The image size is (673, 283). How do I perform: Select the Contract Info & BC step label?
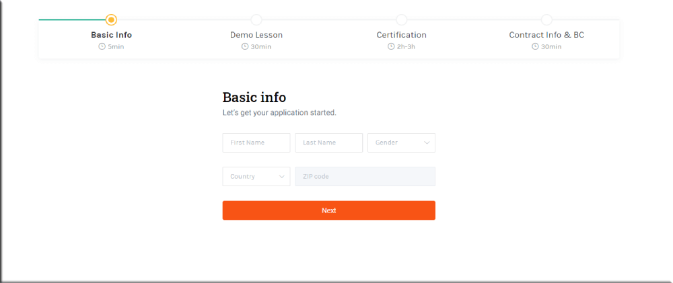click(546, 35)
